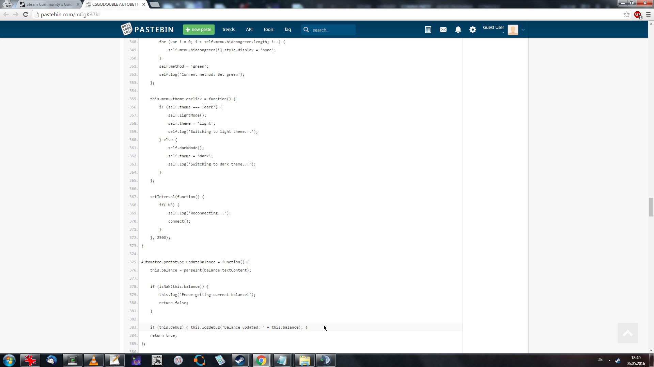The height and width of the screenshot is (367, 654).
Task: Bookmark page with the star icon
Action: [x=626, y=14]
